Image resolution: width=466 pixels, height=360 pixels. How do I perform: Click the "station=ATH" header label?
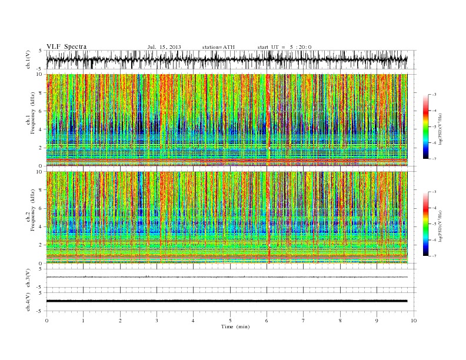click(x=218, y=47)
